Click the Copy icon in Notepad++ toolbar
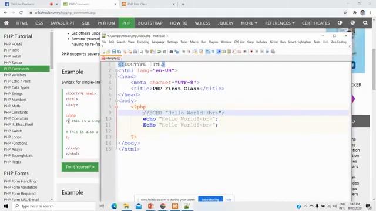 (147, 52)
